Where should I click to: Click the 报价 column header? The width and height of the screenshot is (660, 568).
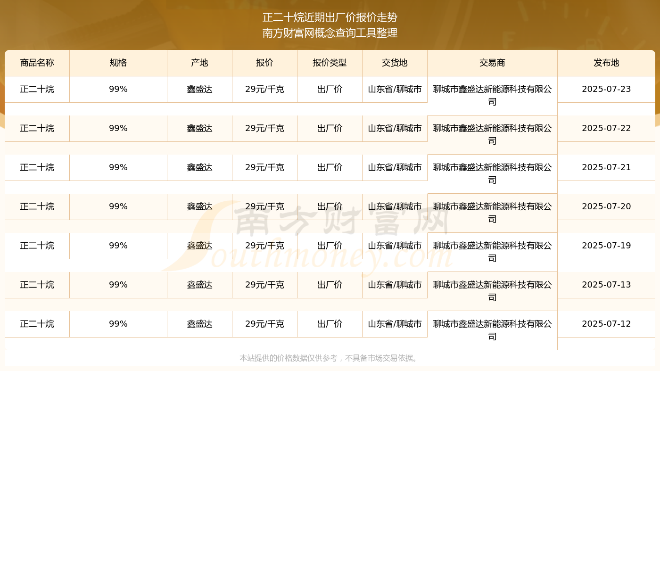(x=265, y=63)
